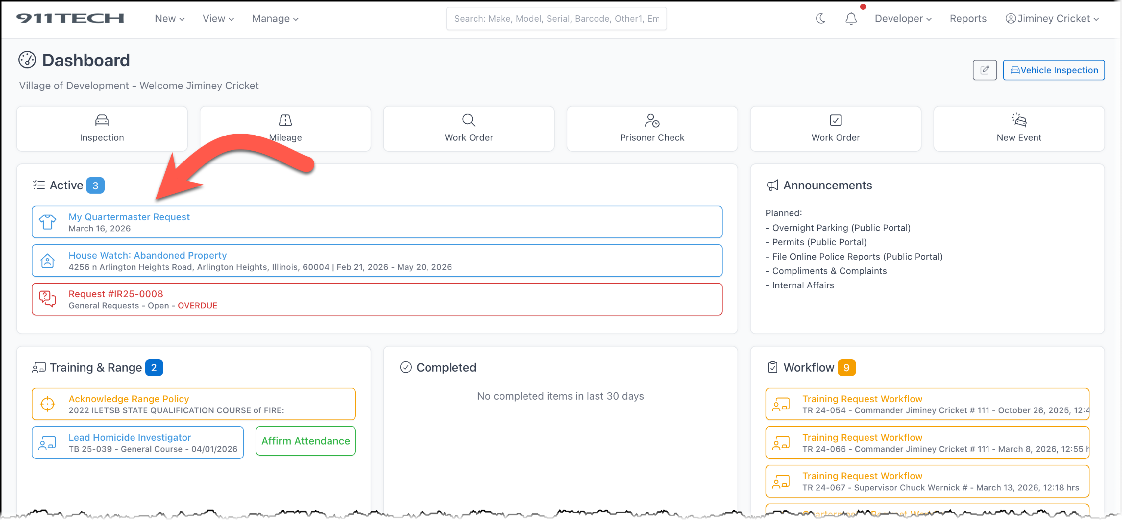Open the Inspection car shortcut tile
Screen dimensions: 1122x520
(102, 129)
